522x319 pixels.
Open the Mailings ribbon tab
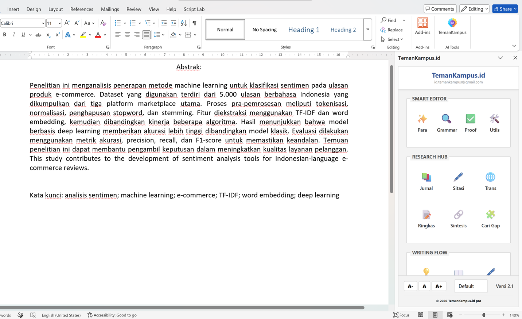[x=110, y=9]
